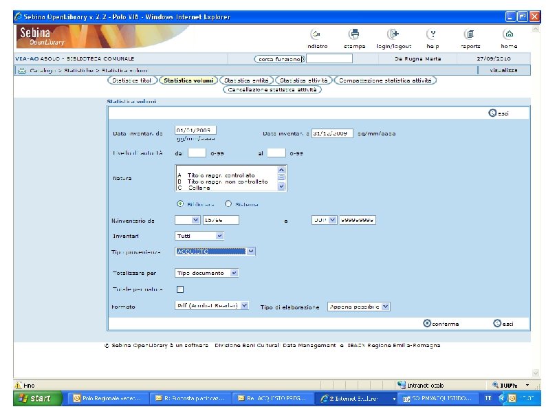Click IT language indicator in taskbar
Image resolution: width=546 pixels, height=409 pixels.
pos(488,398)
